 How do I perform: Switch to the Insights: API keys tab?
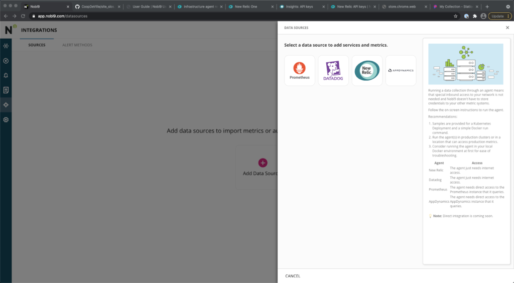point(302,7)
